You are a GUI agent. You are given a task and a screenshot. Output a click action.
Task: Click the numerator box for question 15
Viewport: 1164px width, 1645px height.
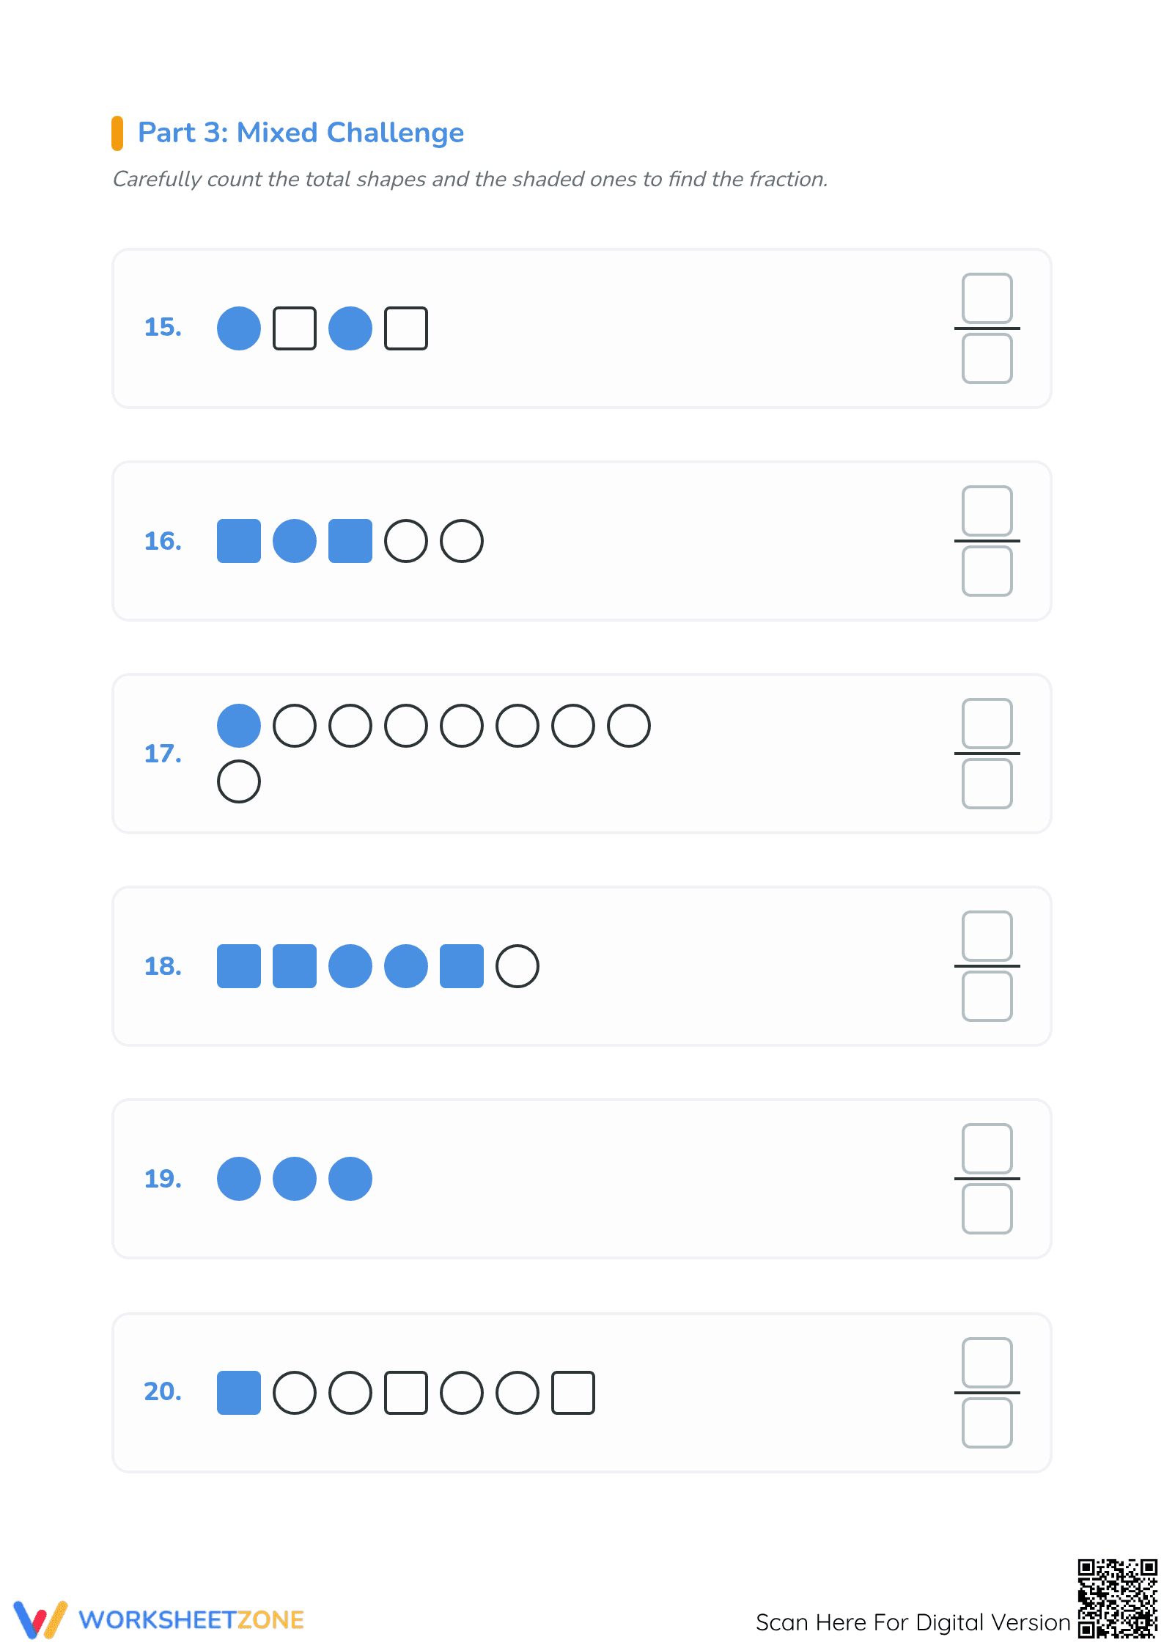coord(987,298)
